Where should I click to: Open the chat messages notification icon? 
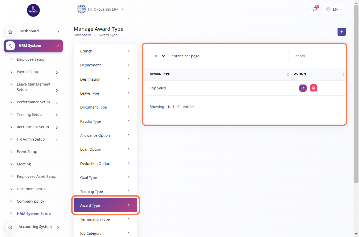[x=315, y=9]
